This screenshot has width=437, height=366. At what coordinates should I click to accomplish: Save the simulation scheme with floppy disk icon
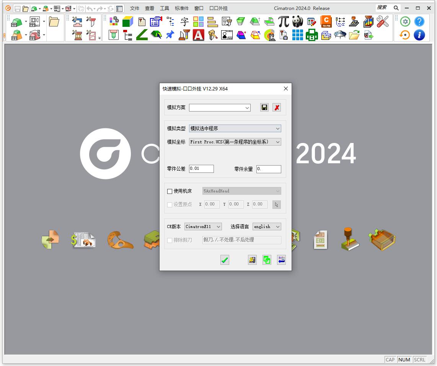[264, 107]
